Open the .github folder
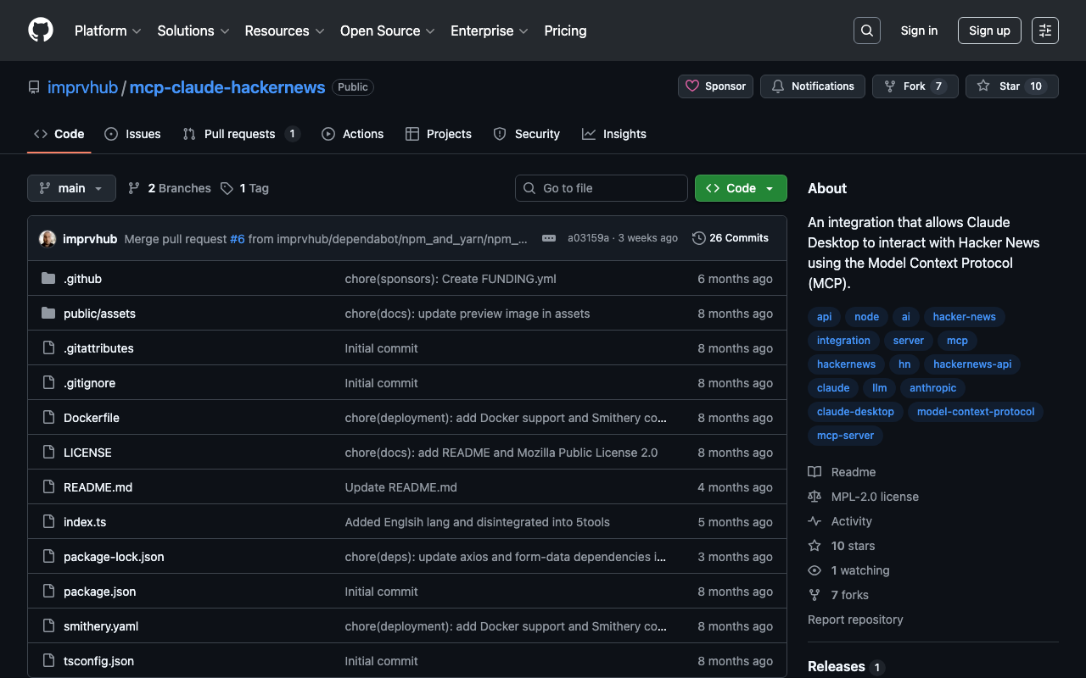Image resolution: width=1086 pixels, height=678 pixels. pyautogui.click(x=82, y=279)
